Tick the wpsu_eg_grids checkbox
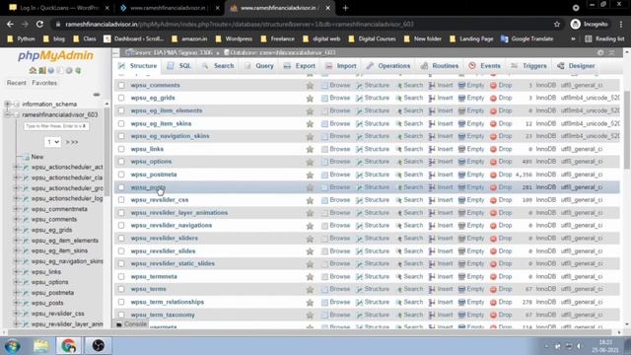The width and height of the screenshot is (631, 355). coord(121,98)
